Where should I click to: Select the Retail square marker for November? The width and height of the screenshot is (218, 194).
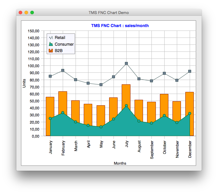coord(177,80)
